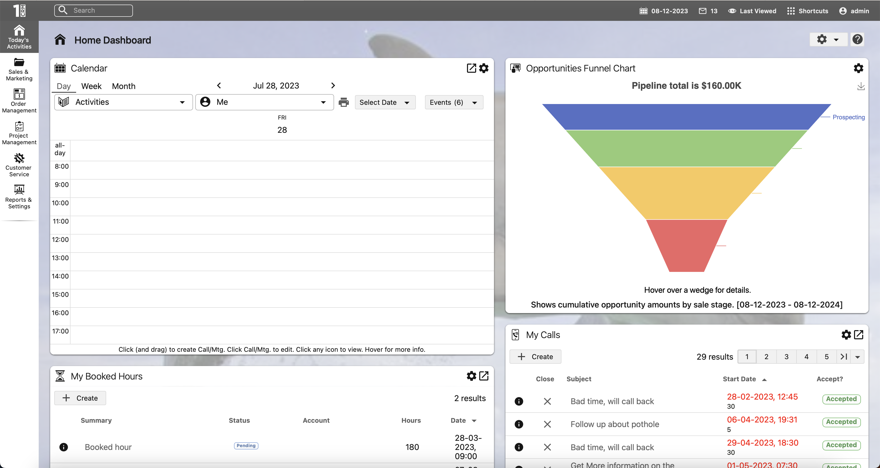The image size is (880, 468).
Task: Toggle Accepted status for 28-02-2023 call
Action: pyautogui.click(x=841, y=399)
